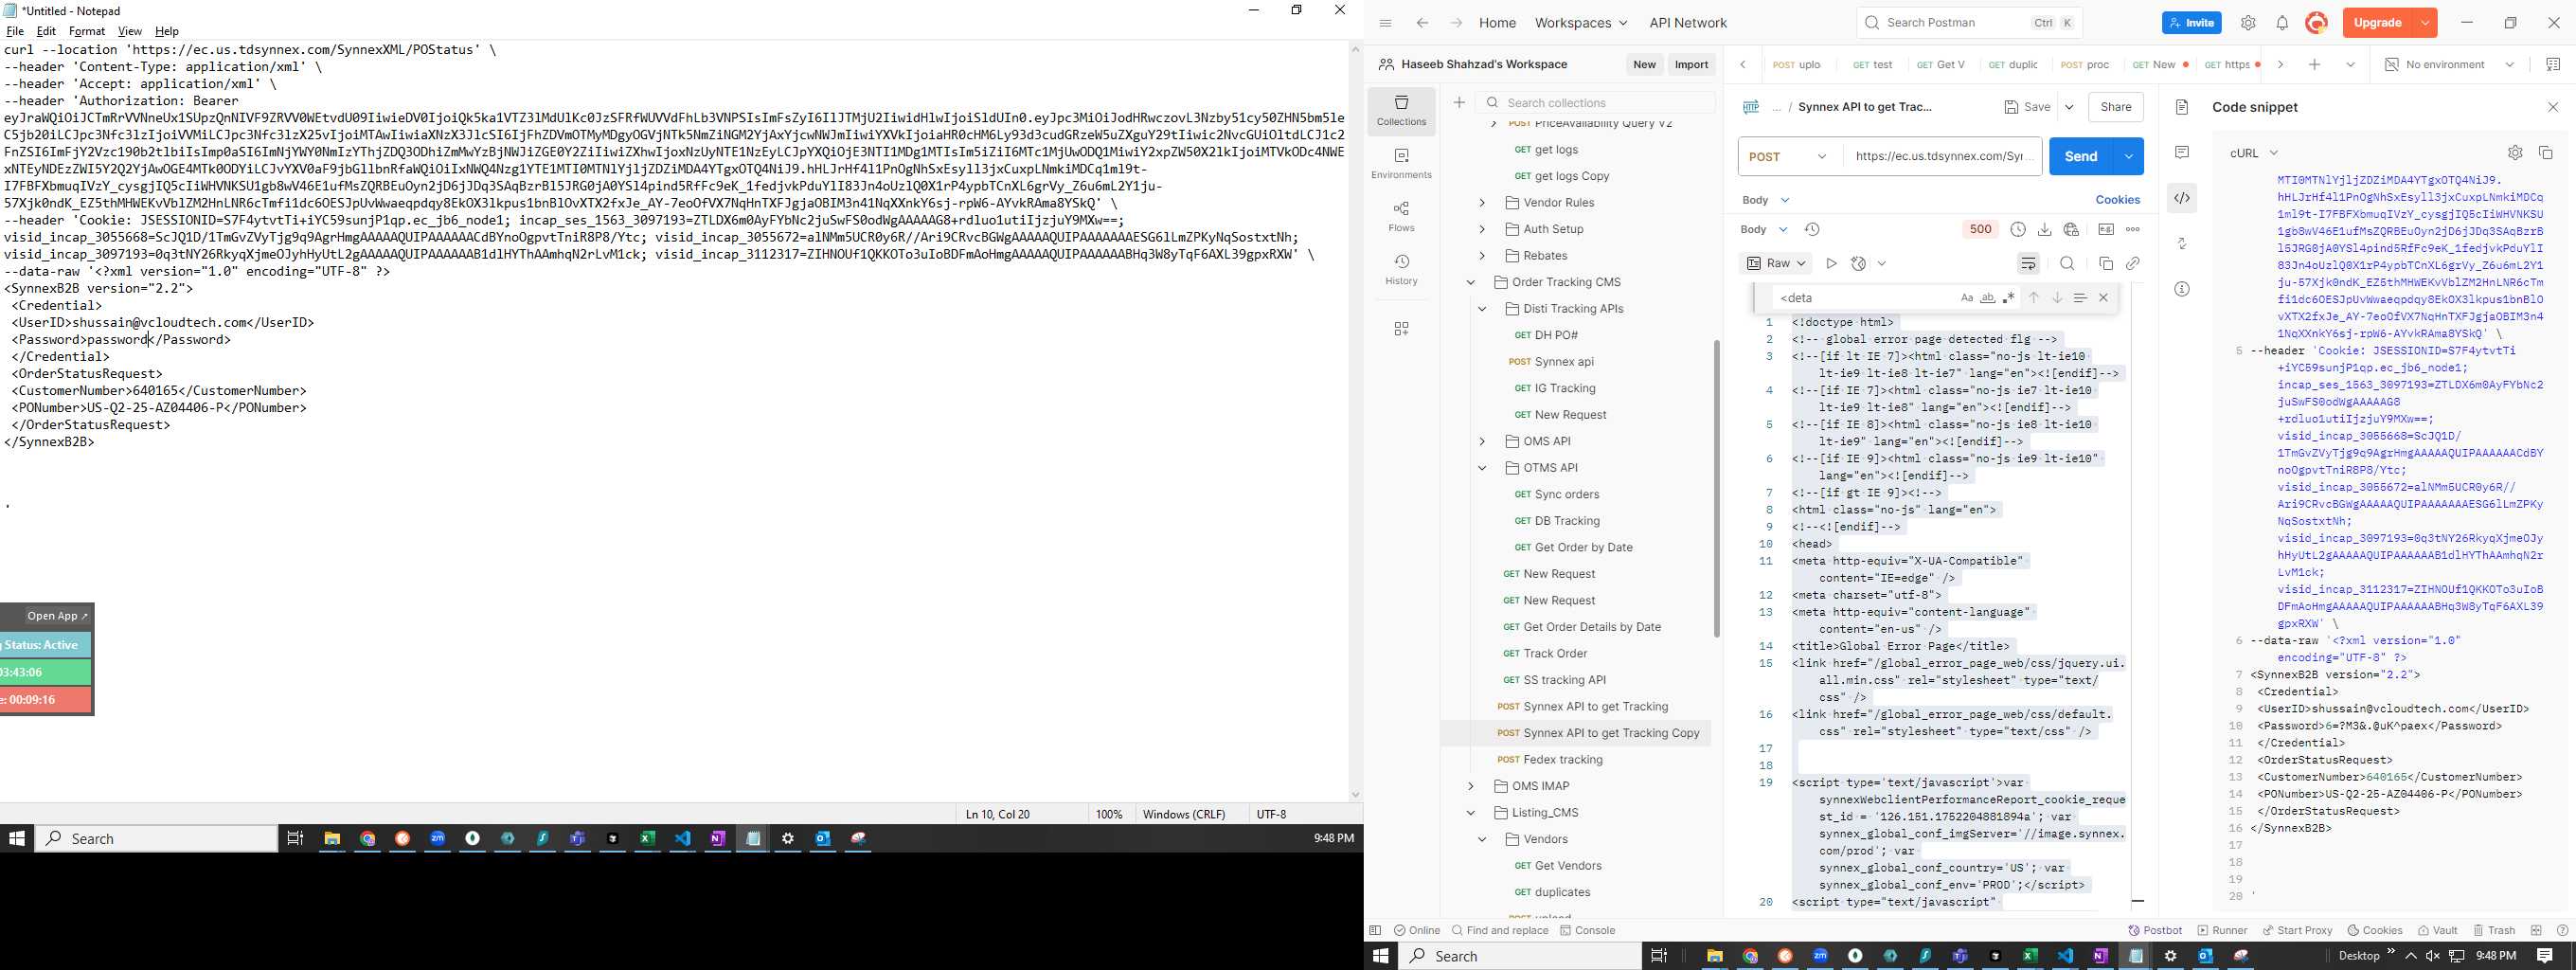Toggle find in selection in find box
2576x970 pixels.
coord(2080,298)
